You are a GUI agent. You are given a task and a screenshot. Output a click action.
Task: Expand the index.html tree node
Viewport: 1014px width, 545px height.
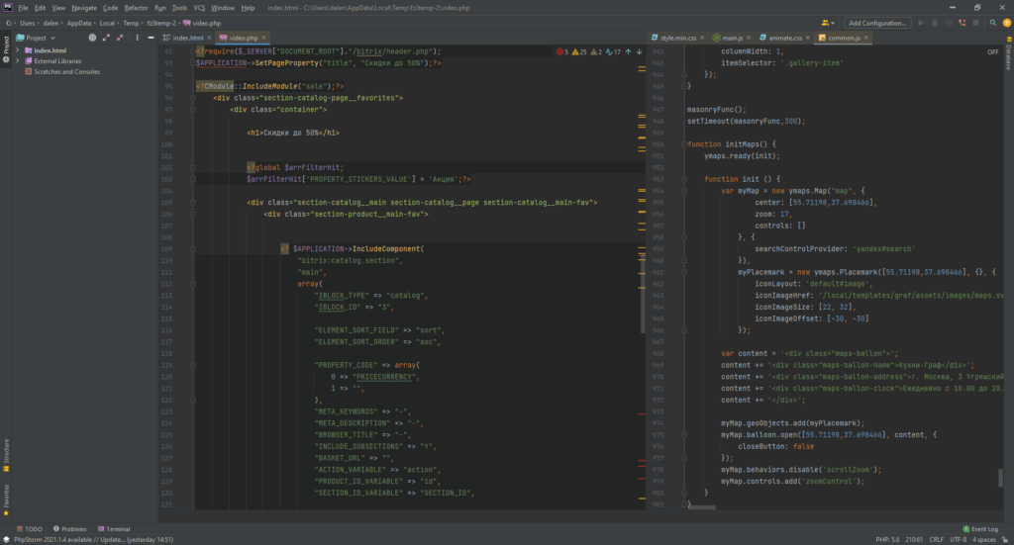[17, 50]
